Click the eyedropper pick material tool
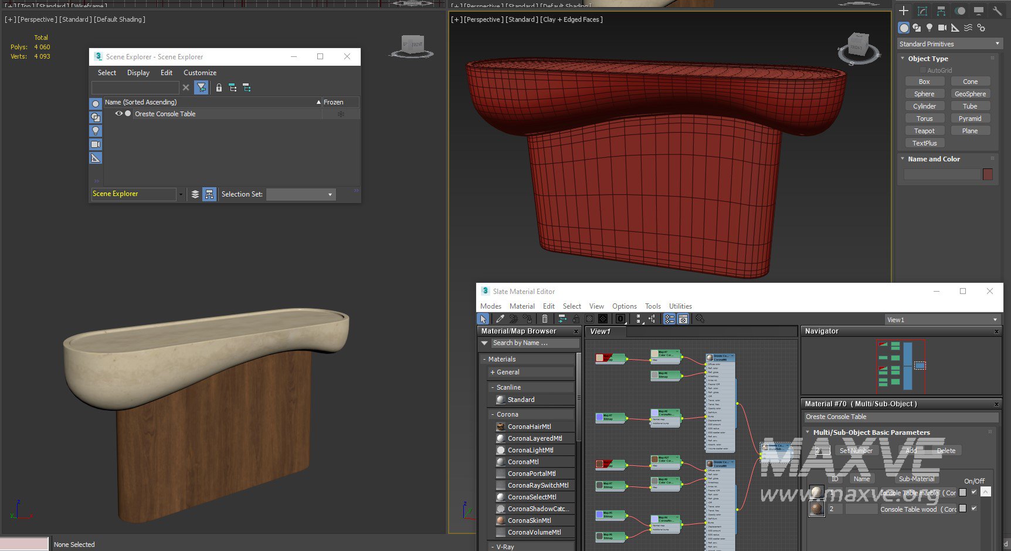 [x=500, y=319]
